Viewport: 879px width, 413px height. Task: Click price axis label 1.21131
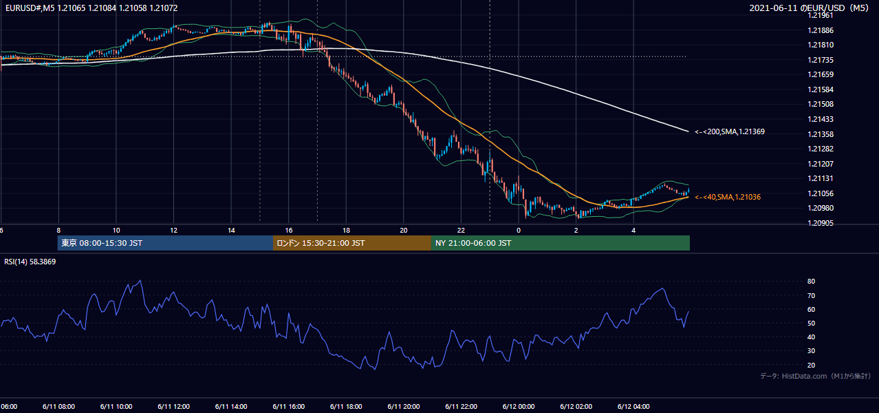point(821,178)
